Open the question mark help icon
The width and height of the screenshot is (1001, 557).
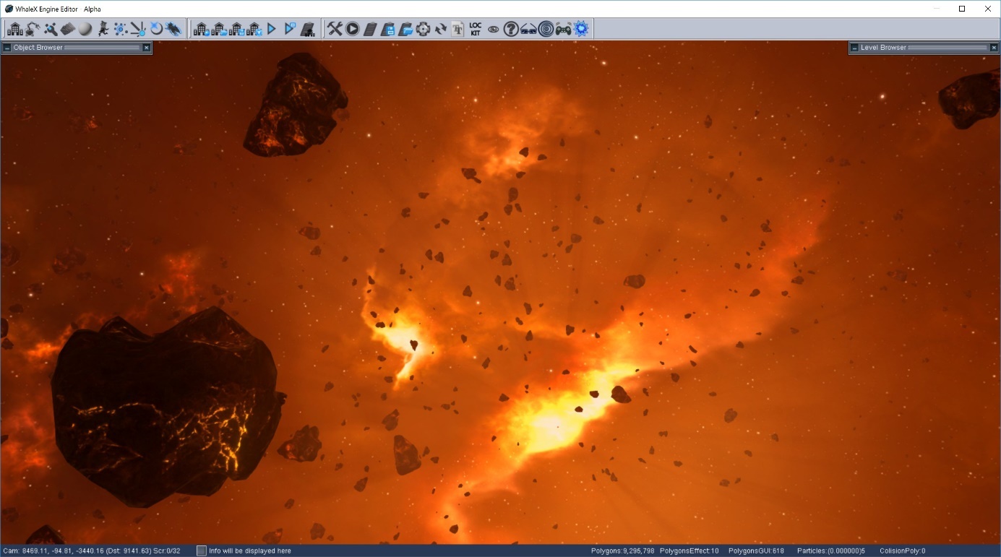click(x=511, y=29)
